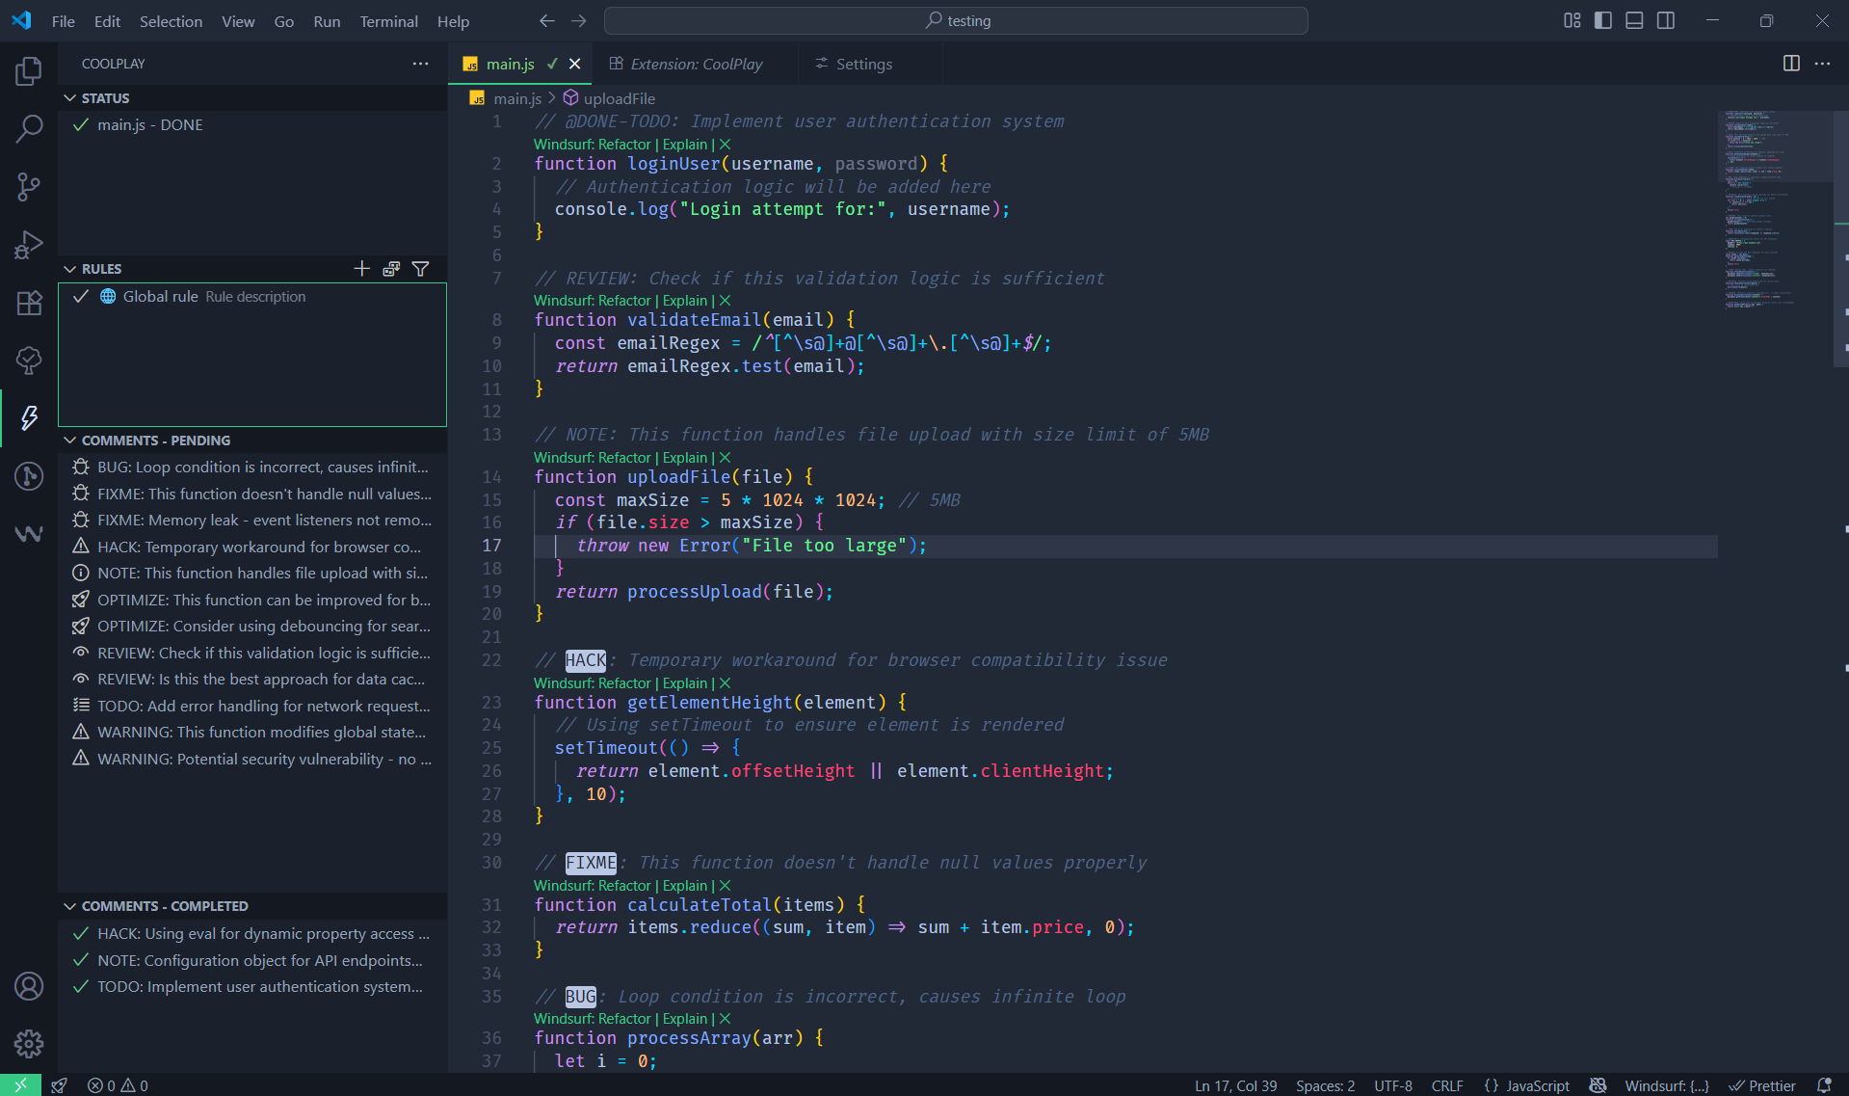The height and width of the screenshot is (1096, 1849).
Task: Toggle the primary side bar icon
Action: pos(1603,20)
